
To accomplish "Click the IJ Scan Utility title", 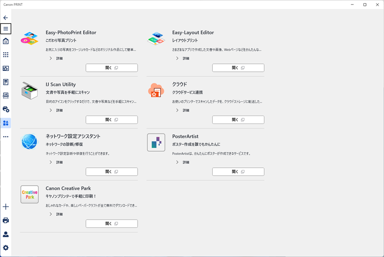I will point(61,84).
